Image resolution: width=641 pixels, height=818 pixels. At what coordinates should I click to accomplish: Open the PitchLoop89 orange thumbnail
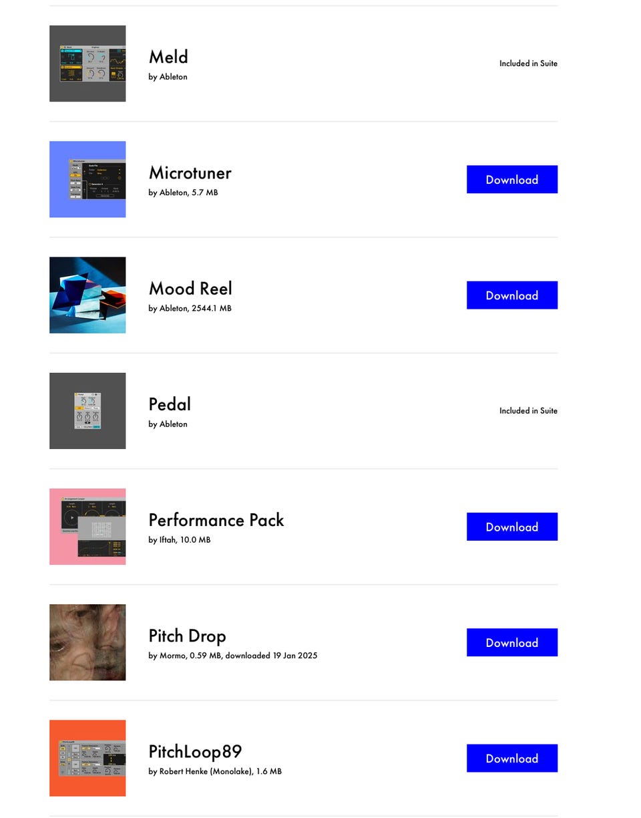click(x=87, y=758)
